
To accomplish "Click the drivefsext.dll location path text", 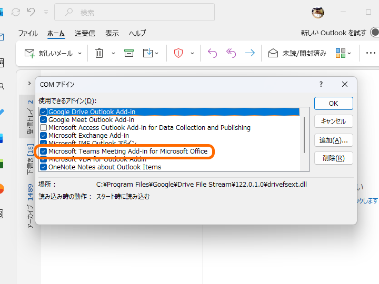I will pos(201,185).
